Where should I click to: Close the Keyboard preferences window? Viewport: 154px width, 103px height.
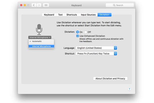(21, 5)
